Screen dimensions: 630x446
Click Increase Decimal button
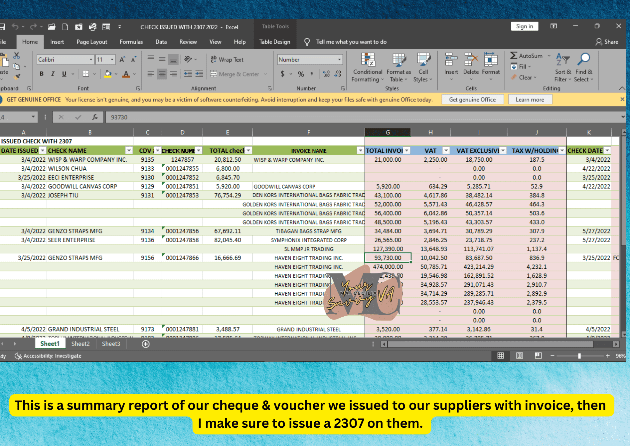point(326,74)
